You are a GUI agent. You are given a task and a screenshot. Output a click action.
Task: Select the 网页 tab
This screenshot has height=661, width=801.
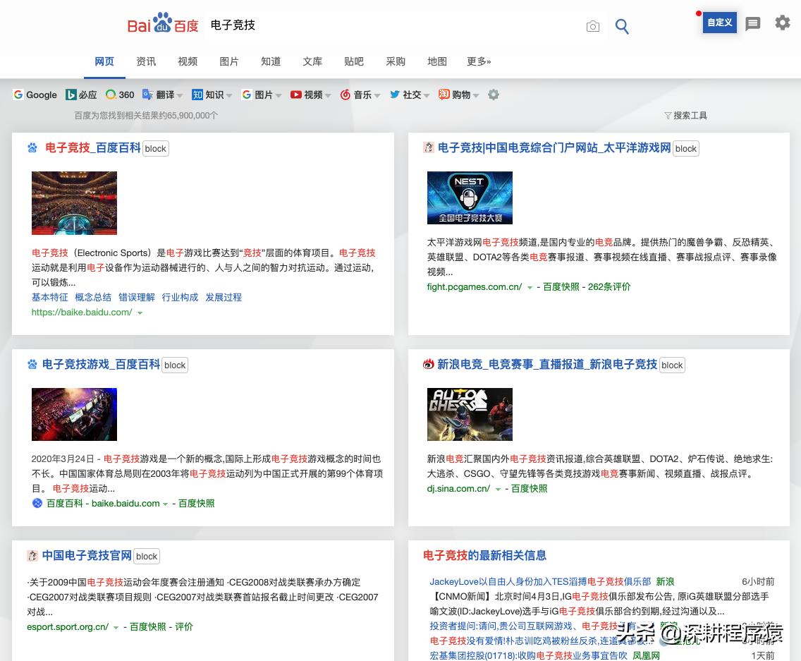pyautogui.click(x=104, y=61)
